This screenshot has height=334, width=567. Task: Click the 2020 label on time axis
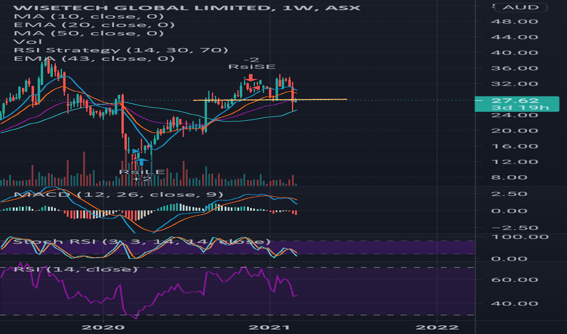tap(103, 327)
